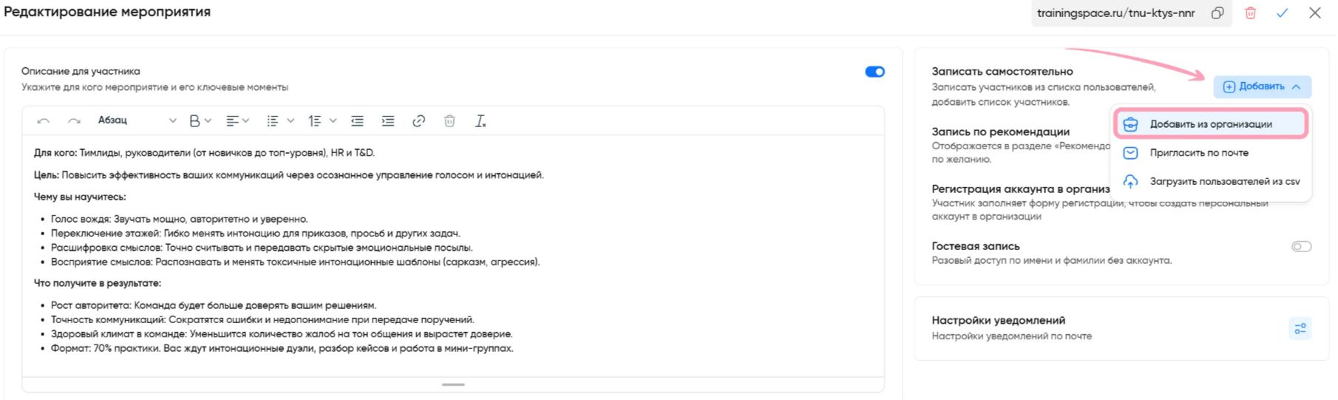This screenshot has height=400, width=1338.
Task: Disable the participant description toggle
Action: [875, 72]
